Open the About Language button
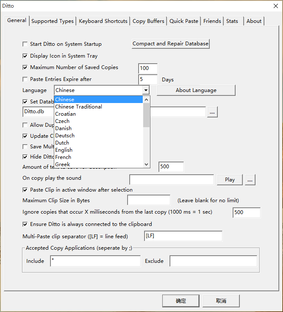283x312 pixels. point(196,90)
